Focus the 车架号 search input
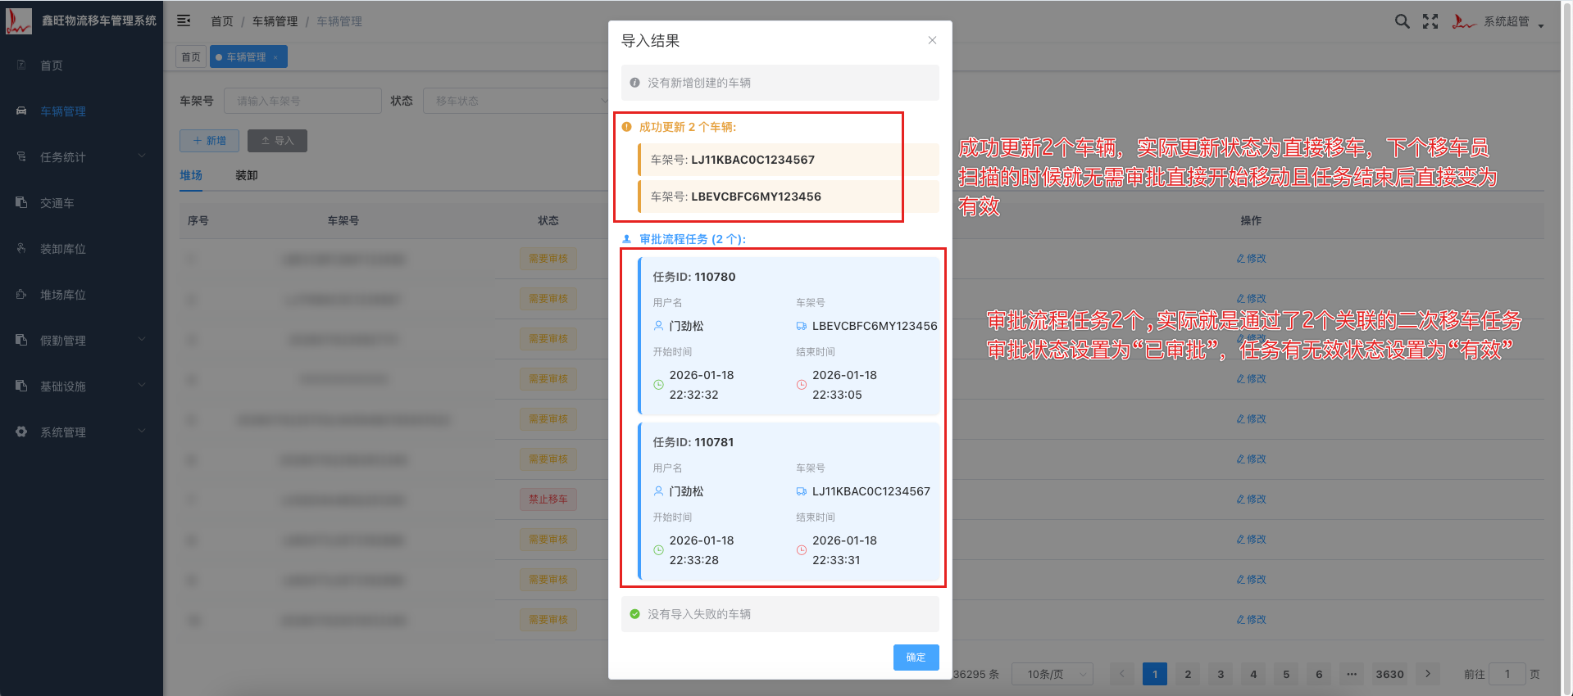The height and width of the screenshot is (696, 1573). tap(302, 101)
